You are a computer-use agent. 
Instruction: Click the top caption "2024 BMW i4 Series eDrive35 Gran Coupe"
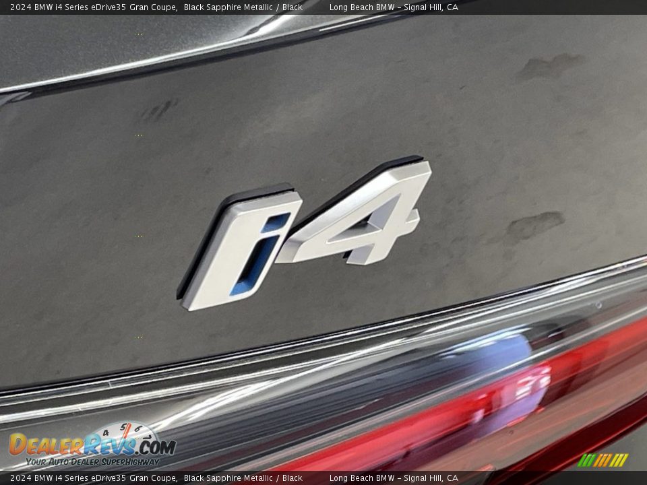94,7
